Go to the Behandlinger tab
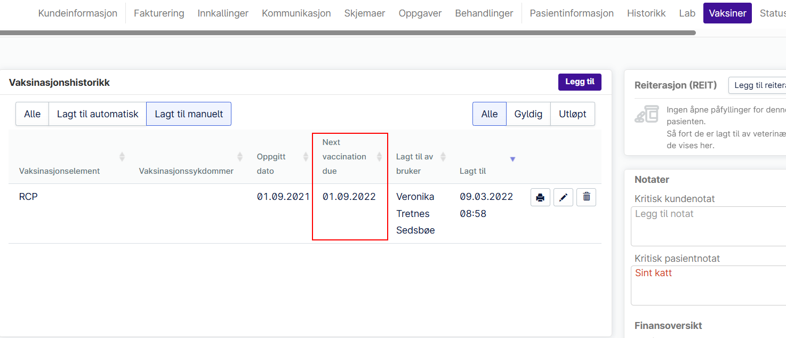The image size is (786, 338). point(484,13)
